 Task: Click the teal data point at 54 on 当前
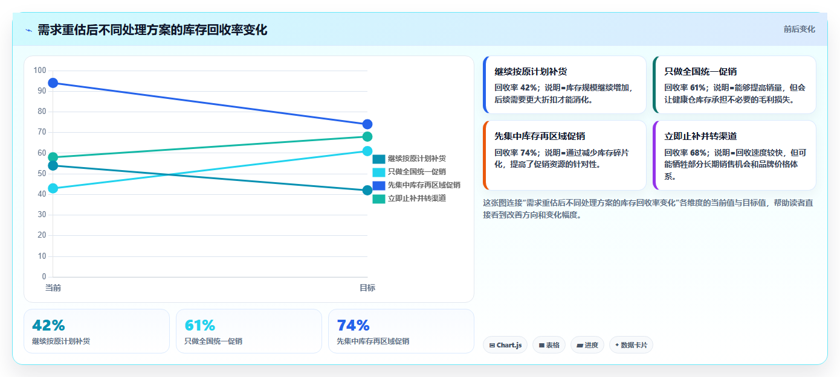(53, 166)
